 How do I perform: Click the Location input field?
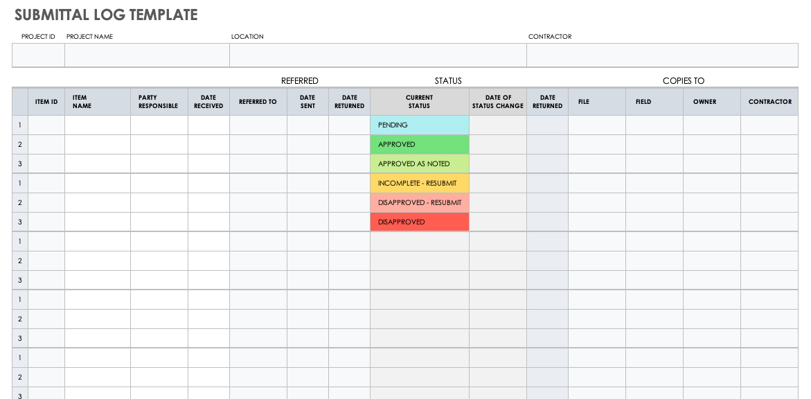pyautogui.click(x=378, y=55)
